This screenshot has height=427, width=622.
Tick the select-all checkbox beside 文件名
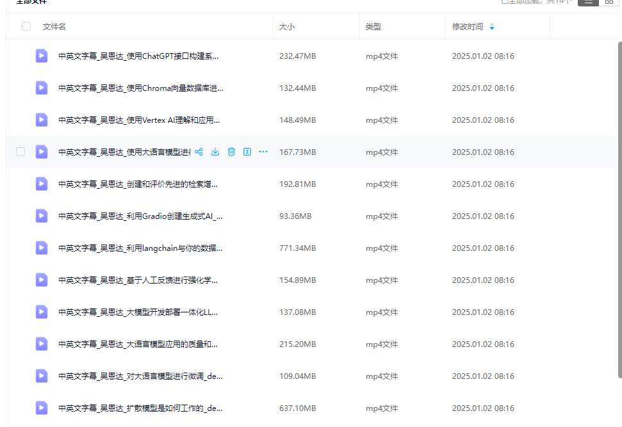pyautogui.click(x=26, y=26)
